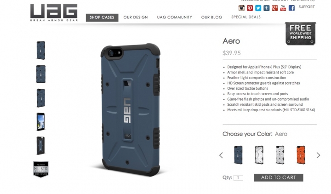This screenshot has height=194, width=331.
Task: Open the YouTube icon
Action: pyautogui.click(x=283, y=8)
